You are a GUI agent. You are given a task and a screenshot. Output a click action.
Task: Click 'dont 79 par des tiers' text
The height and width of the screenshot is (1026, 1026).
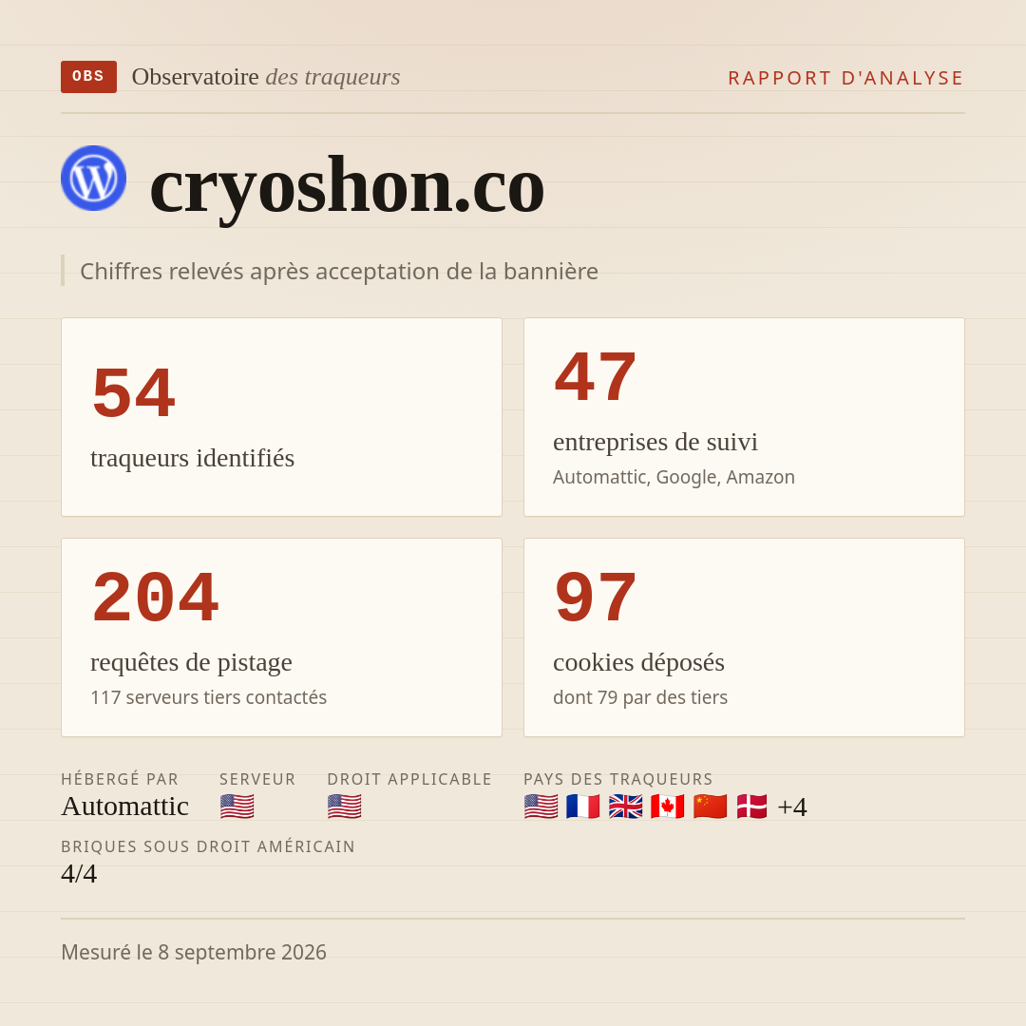pyautogui.click(x=640, y=697)
